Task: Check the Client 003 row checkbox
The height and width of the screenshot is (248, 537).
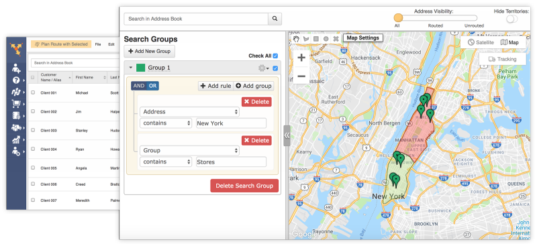Action: [x=33, y=130]
